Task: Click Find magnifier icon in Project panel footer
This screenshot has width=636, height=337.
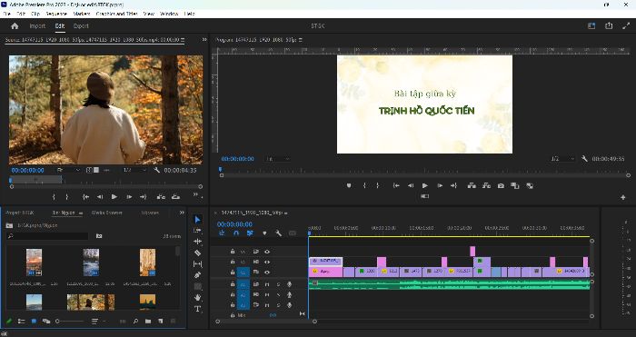Action: click(x=135, y=322)
